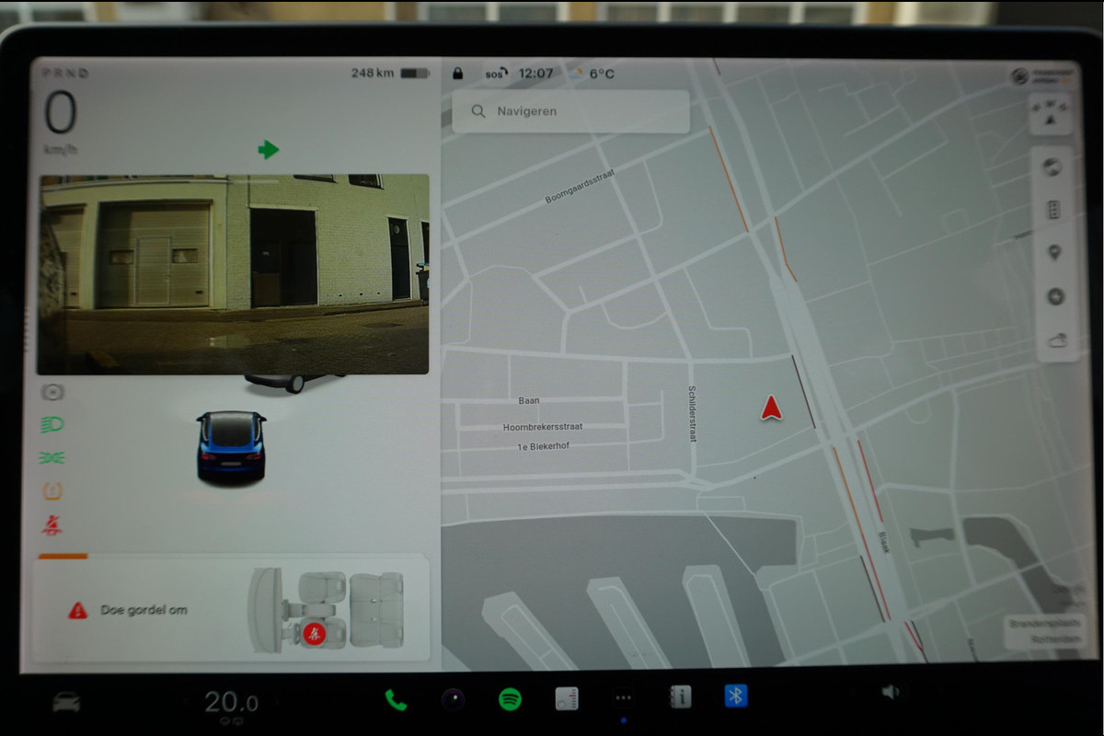Image resolution: width=1104 pixels, height=736 pixels.
Task: Launch the dashcam camera app
Action: [x=454, y=700]
